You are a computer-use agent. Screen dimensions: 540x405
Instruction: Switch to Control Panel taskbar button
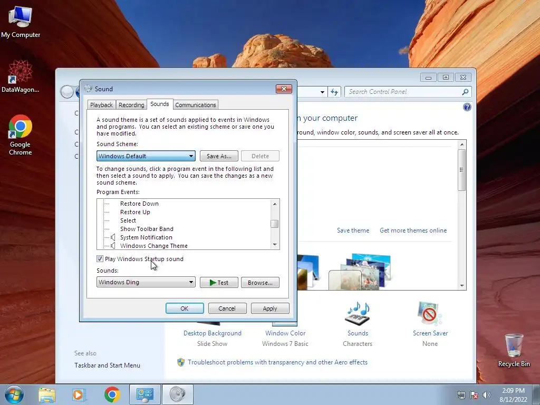144,394
